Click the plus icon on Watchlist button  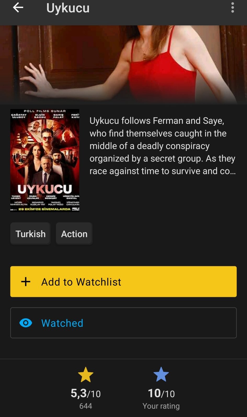pos(26,282)
